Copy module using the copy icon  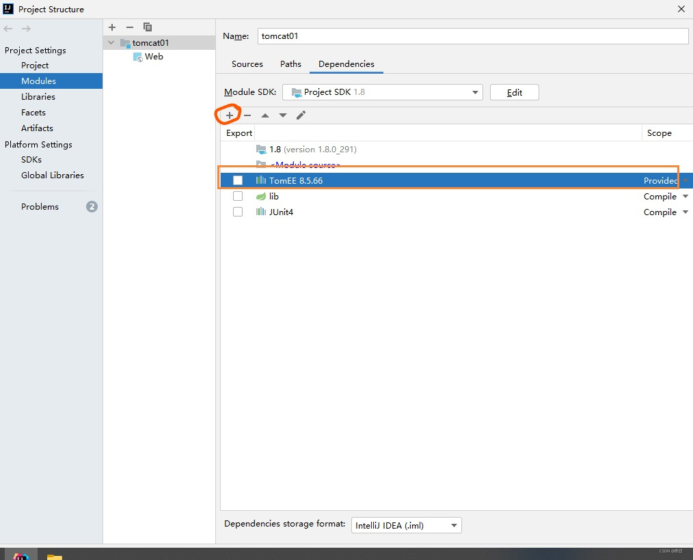[148, 27]
